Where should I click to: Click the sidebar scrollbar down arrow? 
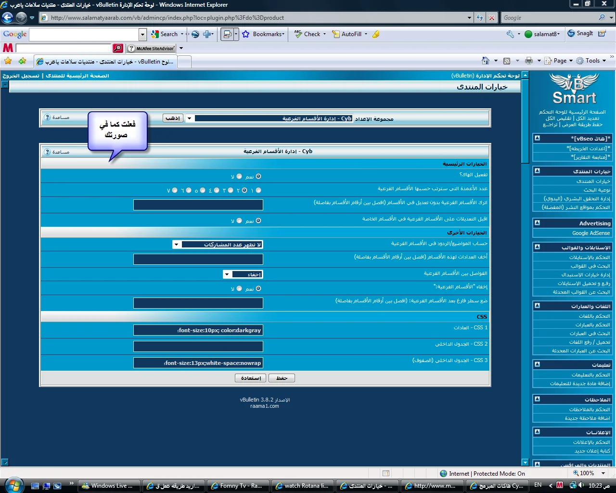pos(525,462)
